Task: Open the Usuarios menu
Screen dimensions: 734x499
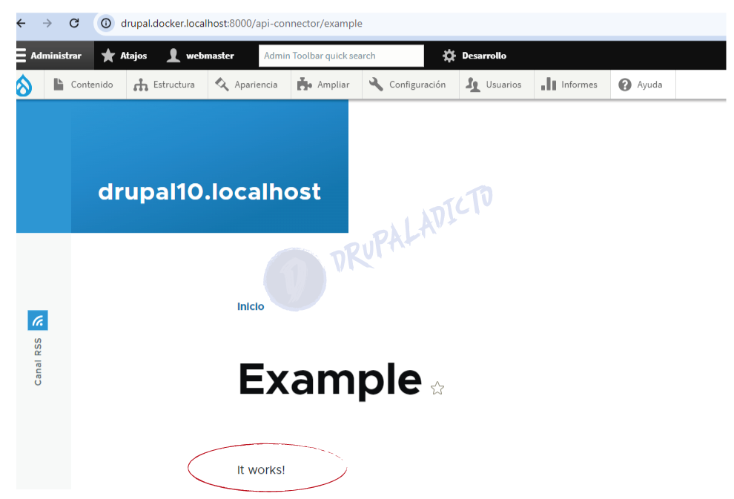Action: [x=495, y=85]
